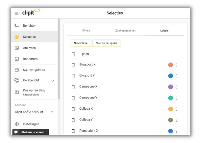Open three-dot menu for Blogpost Y
This screenshot has width=202, height=143.
click(x=177, y=76)
